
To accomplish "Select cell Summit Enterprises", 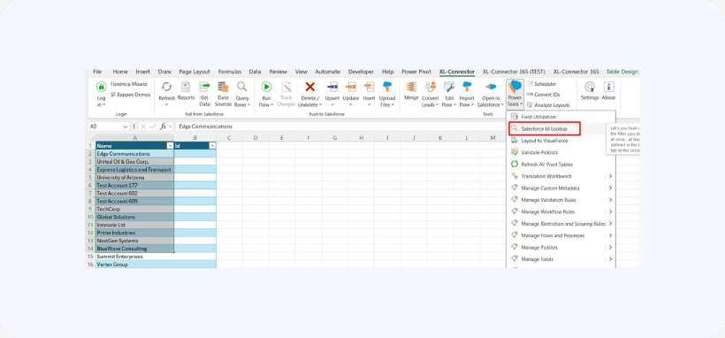I will tap(134, 257).
